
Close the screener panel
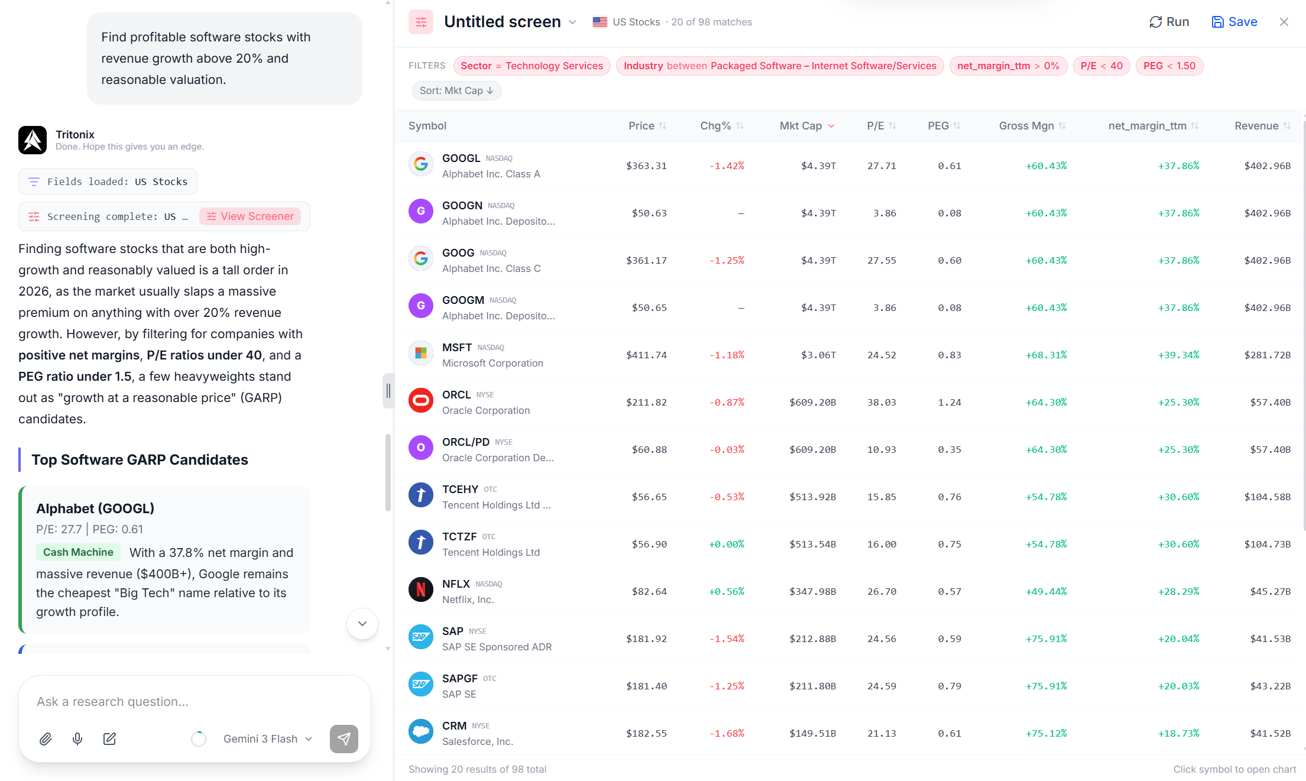coord(1284,22)
